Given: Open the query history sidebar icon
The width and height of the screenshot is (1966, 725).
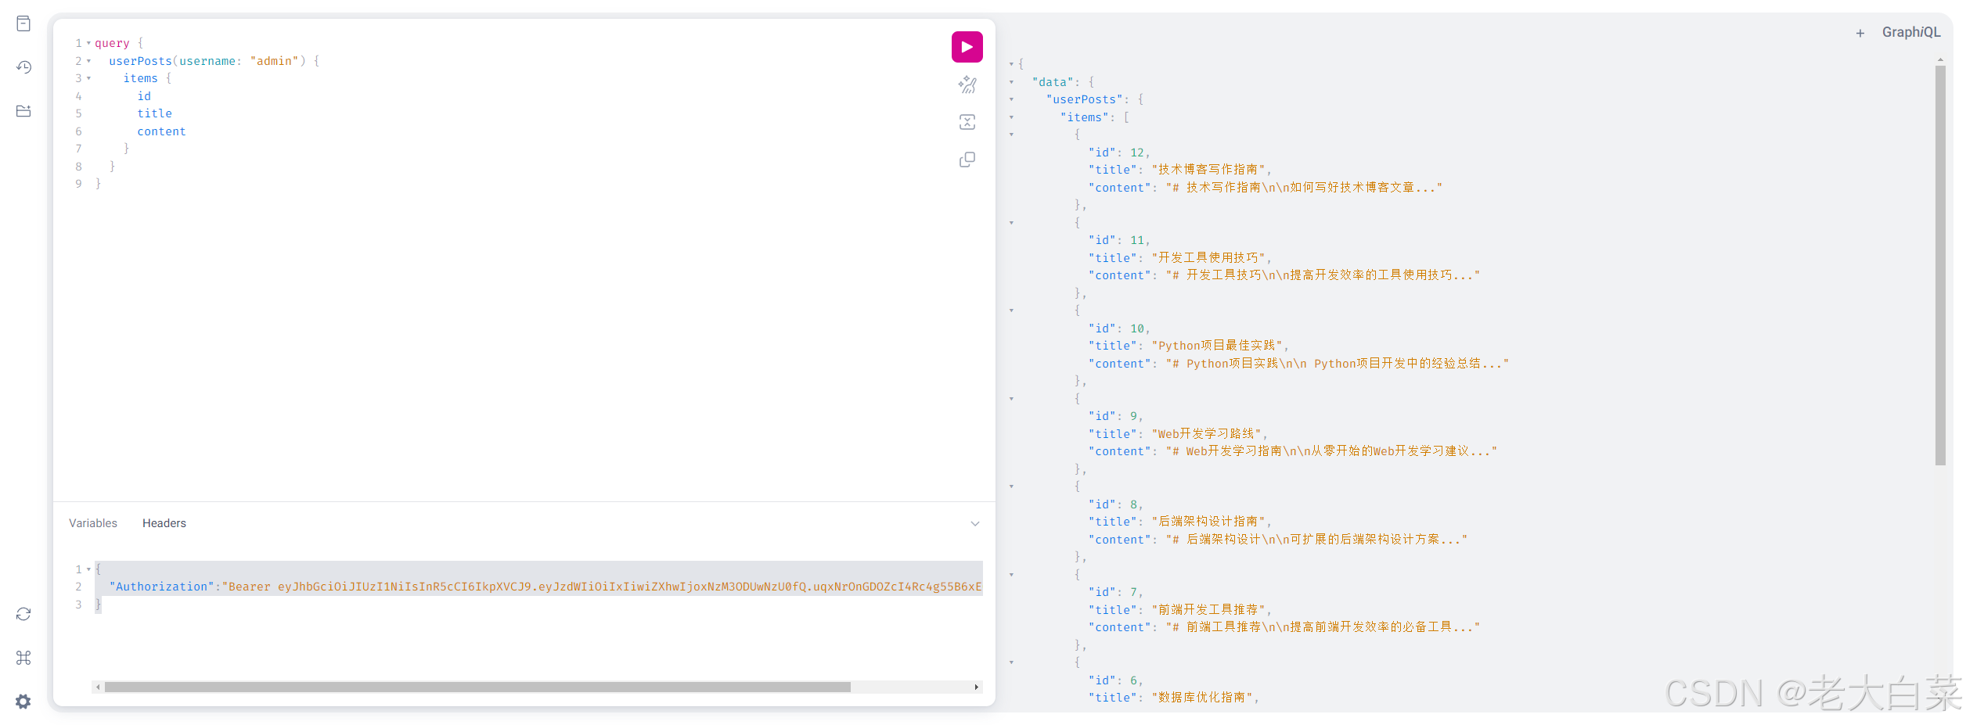Looking at the screenshot, I should (23, 67).
